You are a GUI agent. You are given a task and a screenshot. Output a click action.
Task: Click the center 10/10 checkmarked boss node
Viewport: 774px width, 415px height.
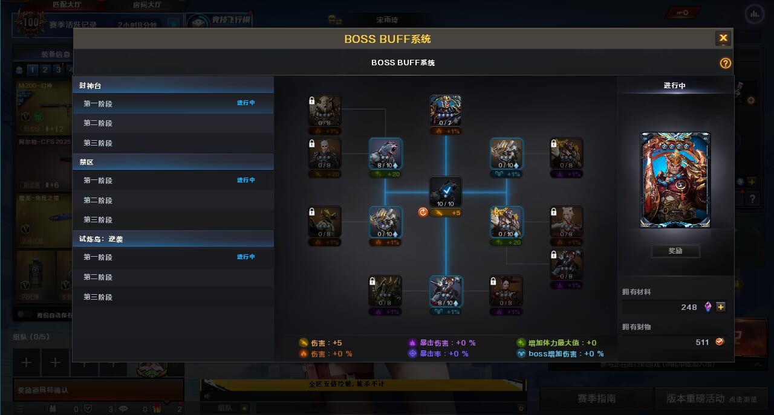446,192
